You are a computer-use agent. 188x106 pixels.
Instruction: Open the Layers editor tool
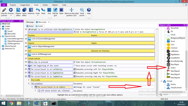[x=24, y=12]
